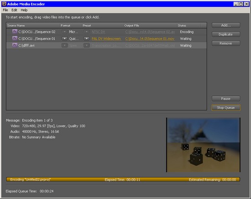
Task: Click the Premiere icon for Sequence 02
Action: [15, 32]
